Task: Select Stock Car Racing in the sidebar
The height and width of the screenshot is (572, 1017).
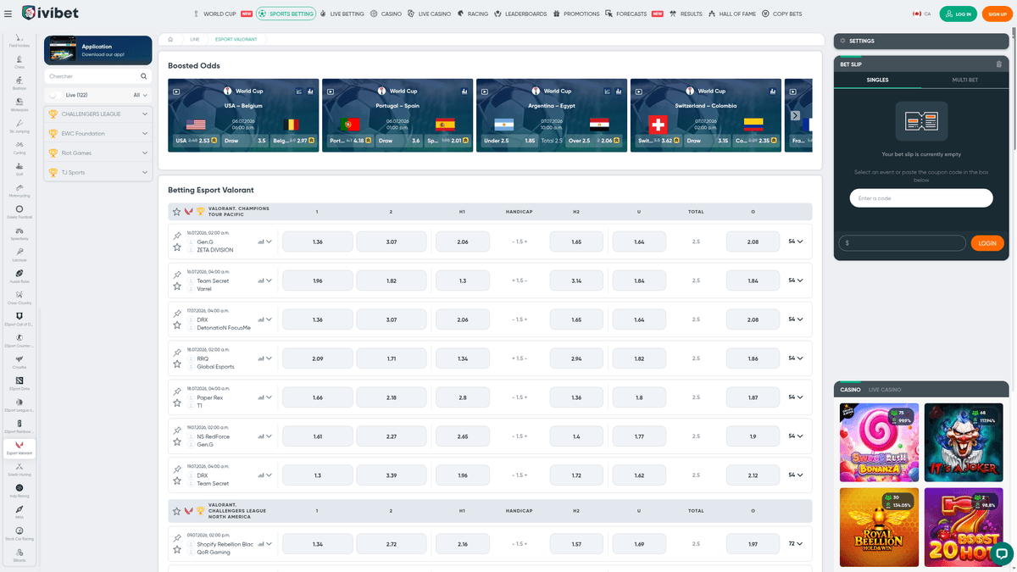Action: (x=19, y=534)
